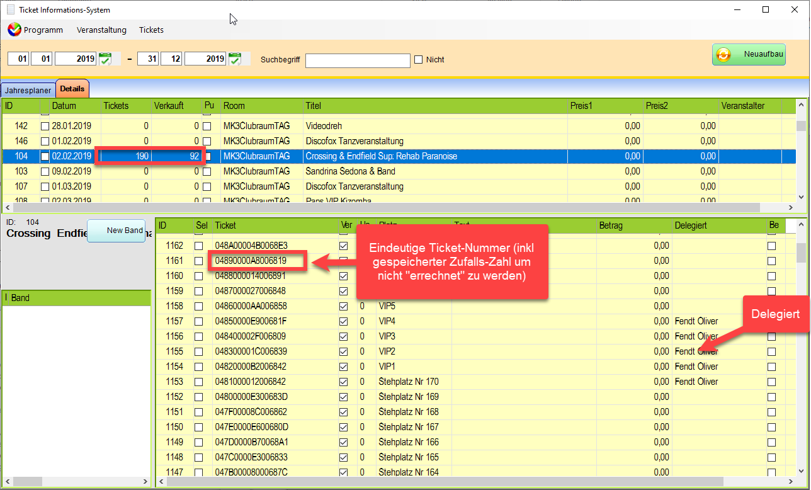Select the Videodreh event row

coord(398,126)
